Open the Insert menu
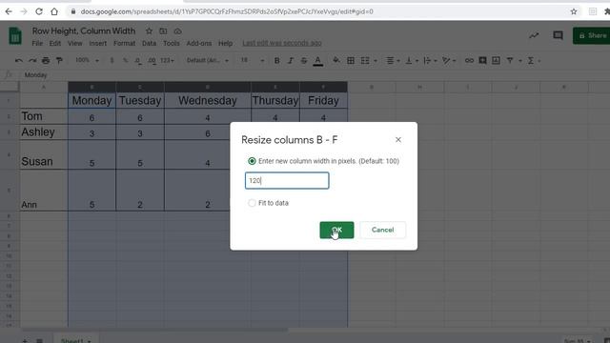 (97, 43)
